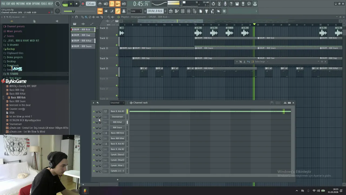Click the pause playback button
Screen dimensions: 346x195
click(x=71, y=4)
